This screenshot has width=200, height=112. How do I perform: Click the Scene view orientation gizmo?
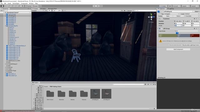pos(151,17)
